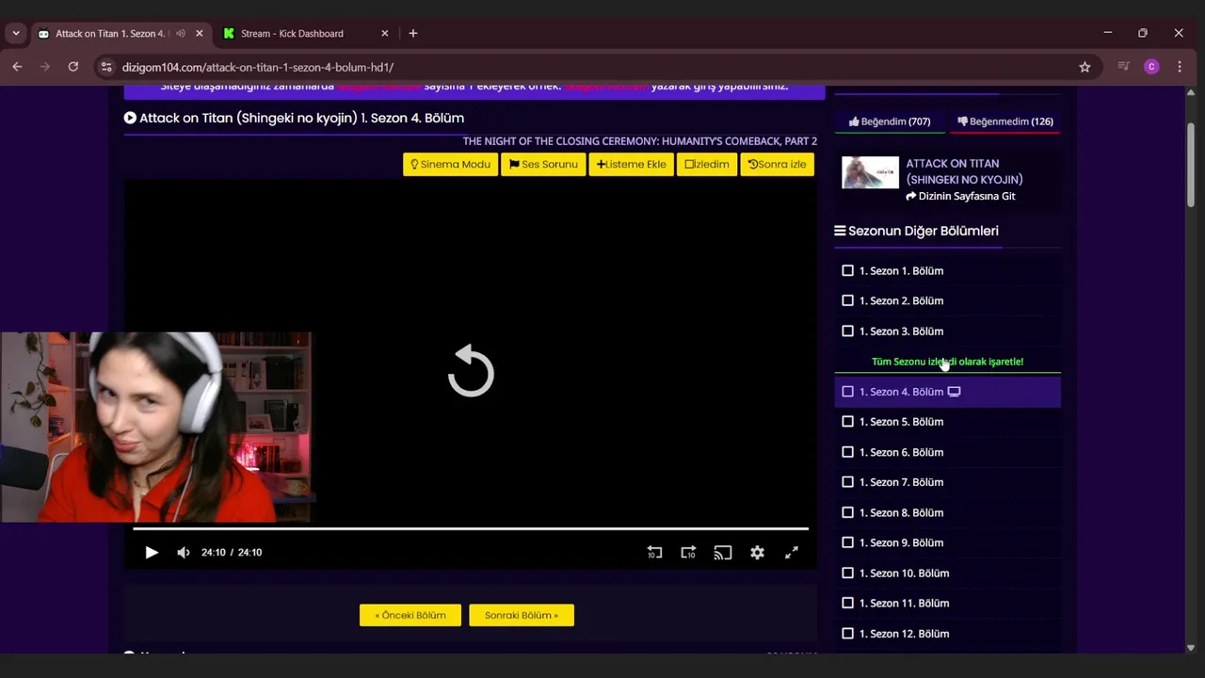Click the address bar URL

coord(258,67)
